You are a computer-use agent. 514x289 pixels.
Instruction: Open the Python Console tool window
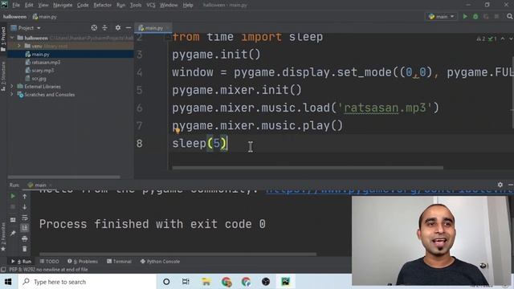160,261
